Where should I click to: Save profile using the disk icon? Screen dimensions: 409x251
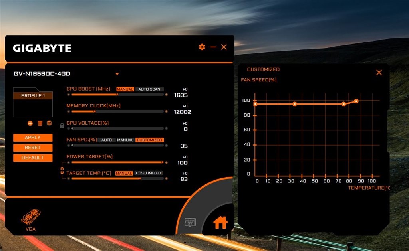coord(49,123)
